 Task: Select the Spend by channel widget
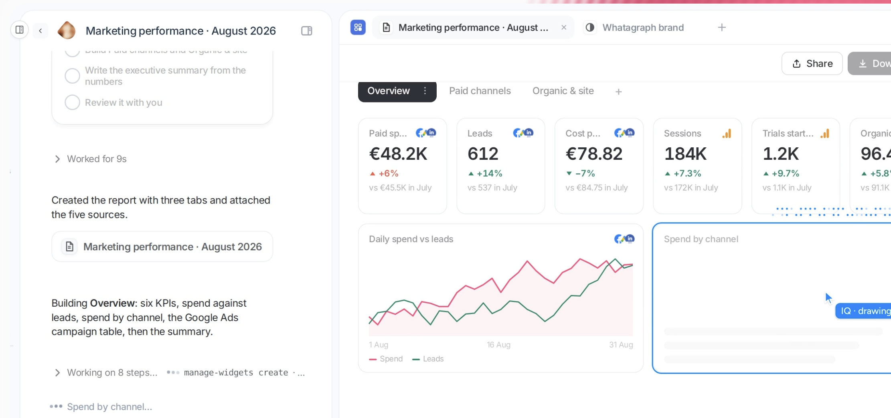point(772,298)
